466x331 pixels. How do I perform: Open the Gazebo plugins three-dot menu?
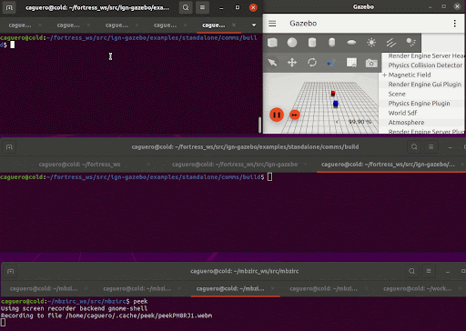point(454,24)
